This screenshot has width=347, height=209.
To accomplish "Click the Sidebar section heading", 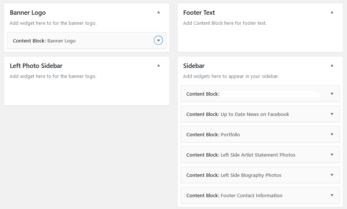I will (x=194, y=66).
